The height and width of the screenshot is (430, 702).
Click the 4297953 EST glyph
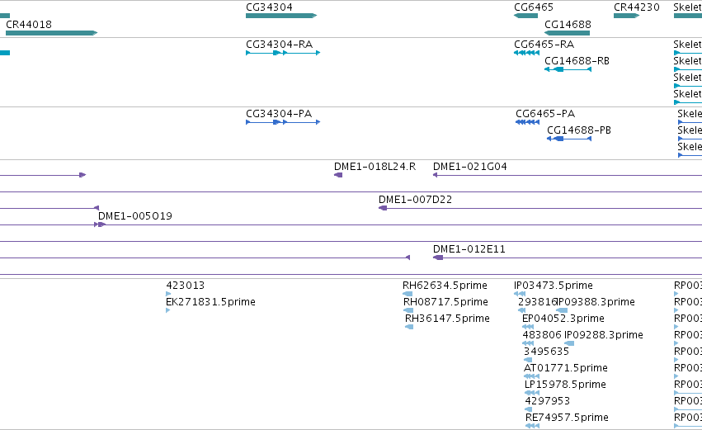(528, 409)
